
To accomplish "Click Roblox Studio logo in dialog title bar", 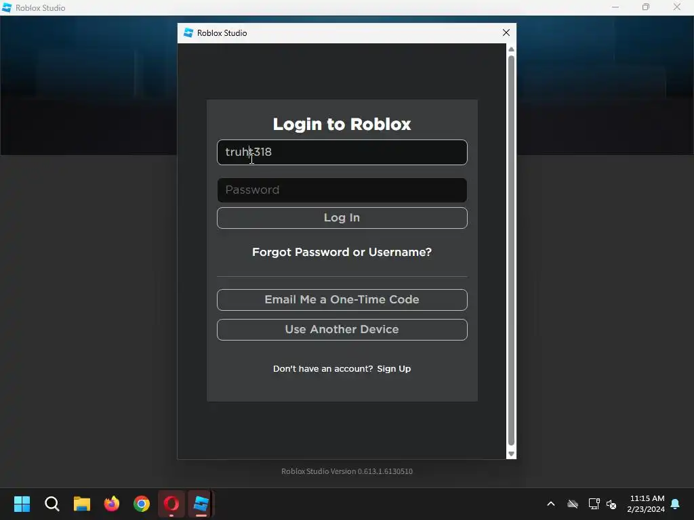I will [x=188, y=32].
